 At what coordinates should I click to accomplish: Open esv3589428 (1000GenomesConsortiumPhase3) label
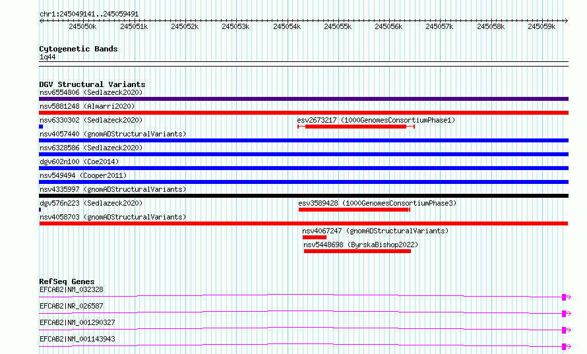click(x=377, y=203)
